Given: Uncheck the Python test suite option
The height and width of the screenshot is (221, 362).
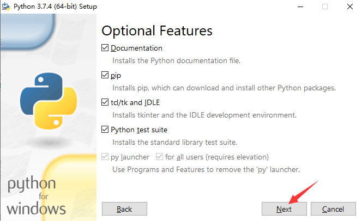Looking at the screenshot, I should click(x=105, y=130).
